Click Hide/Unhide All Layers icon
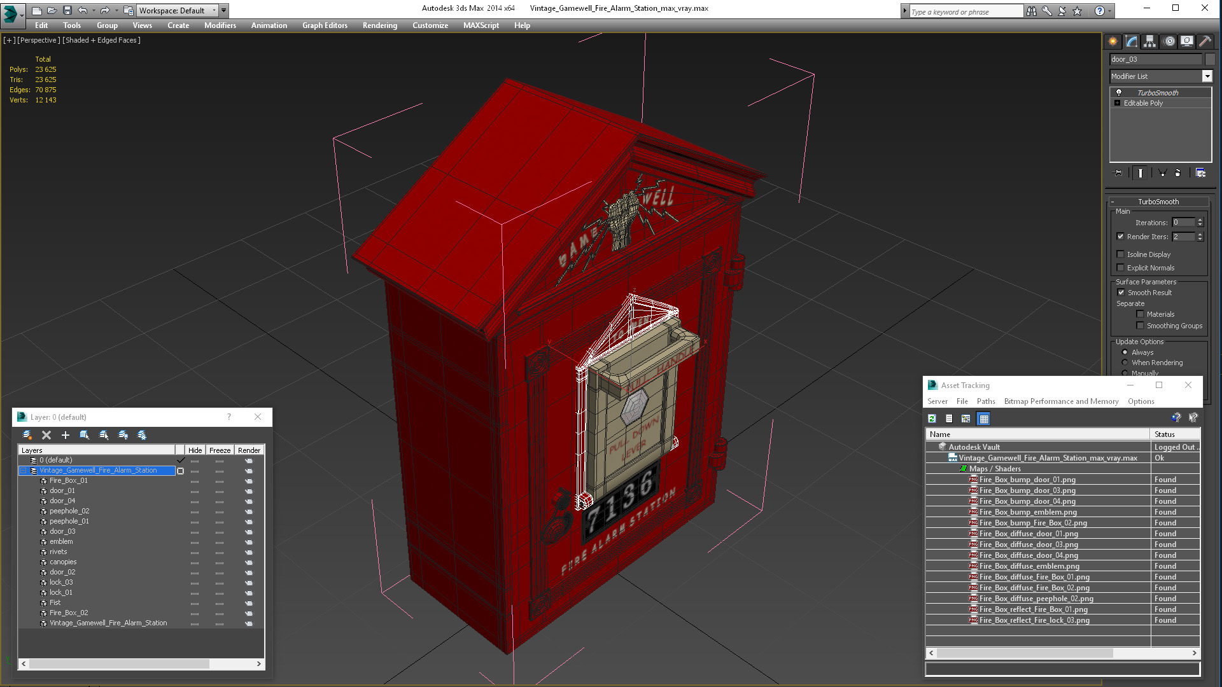Image resolution: width=1222 pixels, height=687 pixels. [123, 435]
